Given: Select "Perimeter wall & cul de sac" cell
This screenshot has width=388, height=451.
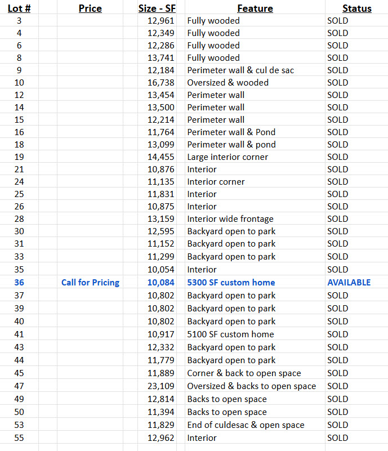Looking at the screenshot, I should click(240, 70).
